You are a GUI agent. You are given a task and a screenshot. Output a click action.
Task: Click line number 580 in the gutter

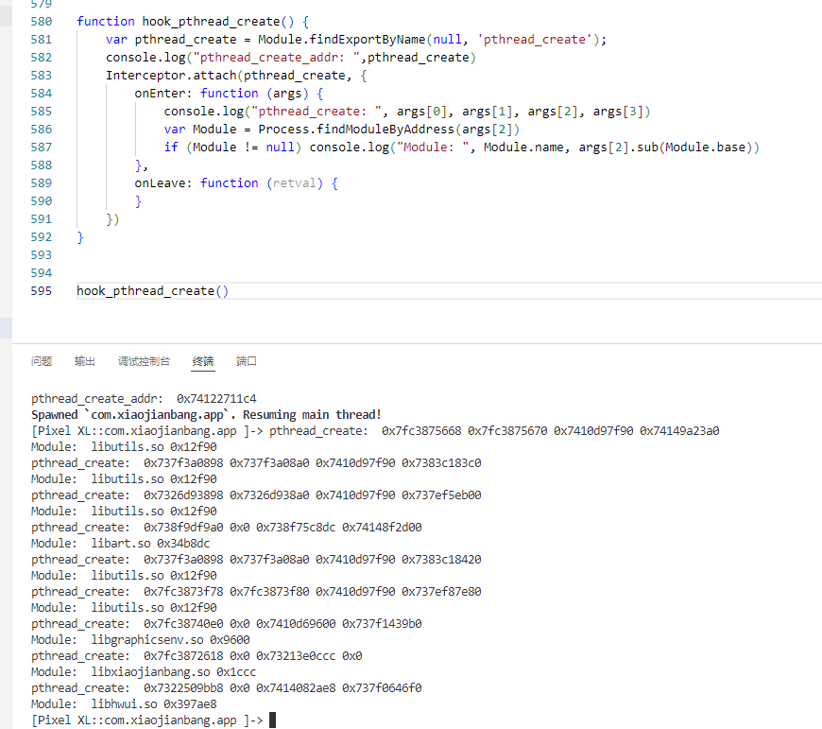coord(42,21)
